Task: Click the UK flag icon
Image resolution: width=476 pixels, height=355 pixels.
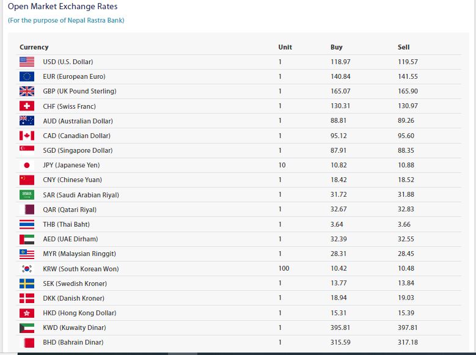Action: click(x=27, y=91)
